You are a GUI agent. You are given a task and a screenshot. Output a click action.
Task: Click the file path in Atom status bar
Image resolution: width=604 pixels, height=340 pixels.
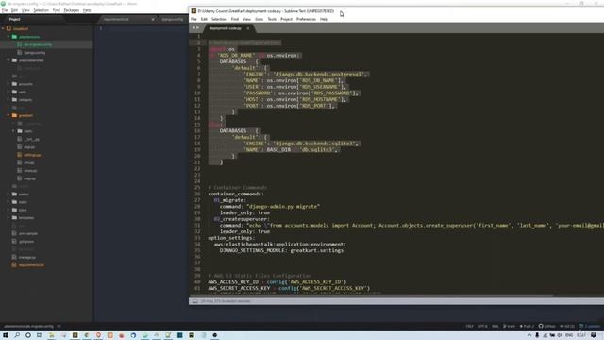(x=29, y=326)
